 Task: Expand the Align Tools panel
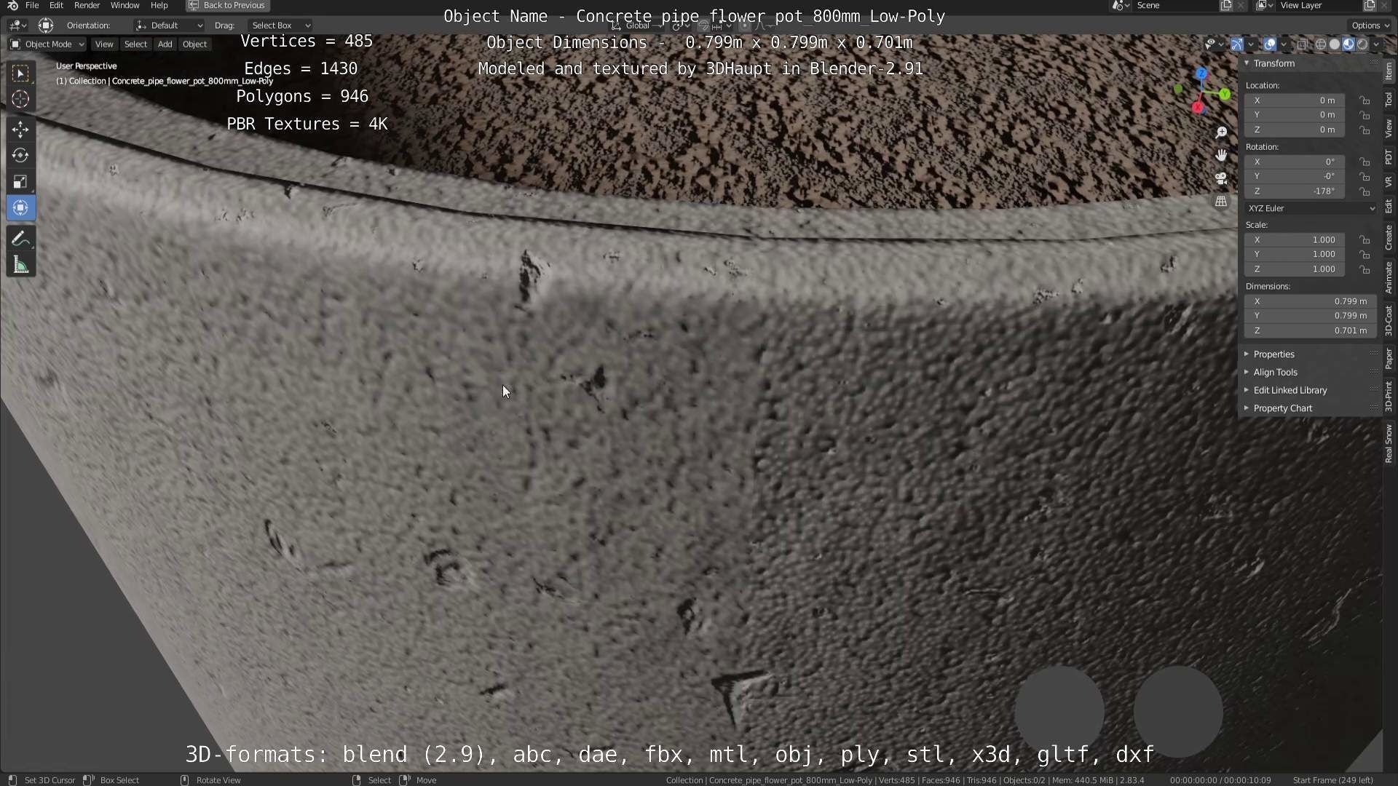coord(1275,372)
